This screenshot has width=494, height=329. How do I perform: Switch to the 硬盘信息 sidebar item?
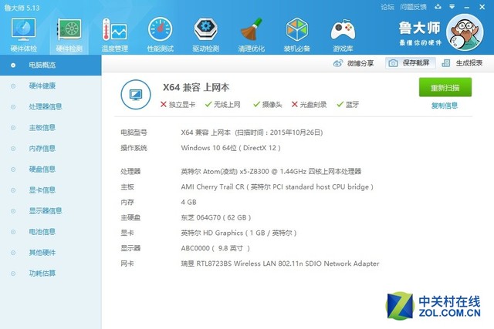[42, 169]
